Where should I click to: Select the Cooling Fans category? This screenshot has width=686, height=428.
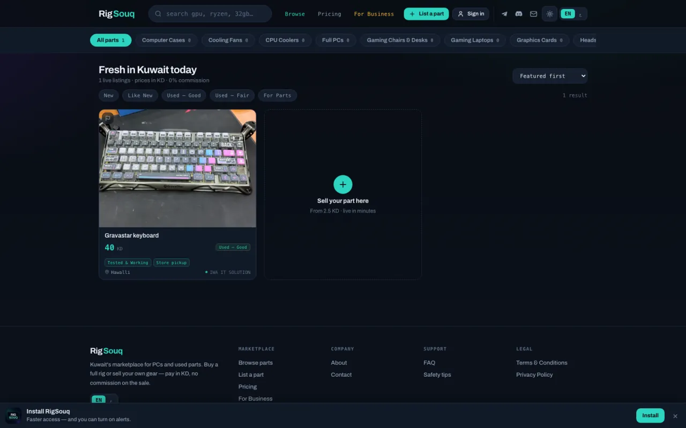[228, 40]
